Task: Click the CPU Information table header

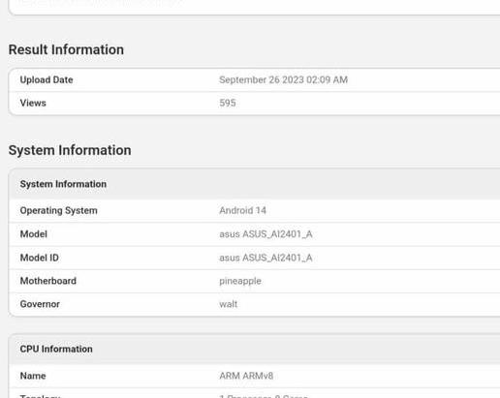Action: click(x=255, y=349)
